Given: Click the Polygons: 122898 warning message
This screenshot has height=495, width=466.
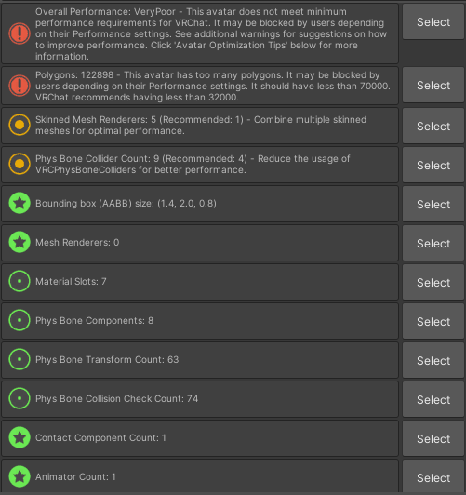Looking at the screenshot, I should tap(213, 86).
